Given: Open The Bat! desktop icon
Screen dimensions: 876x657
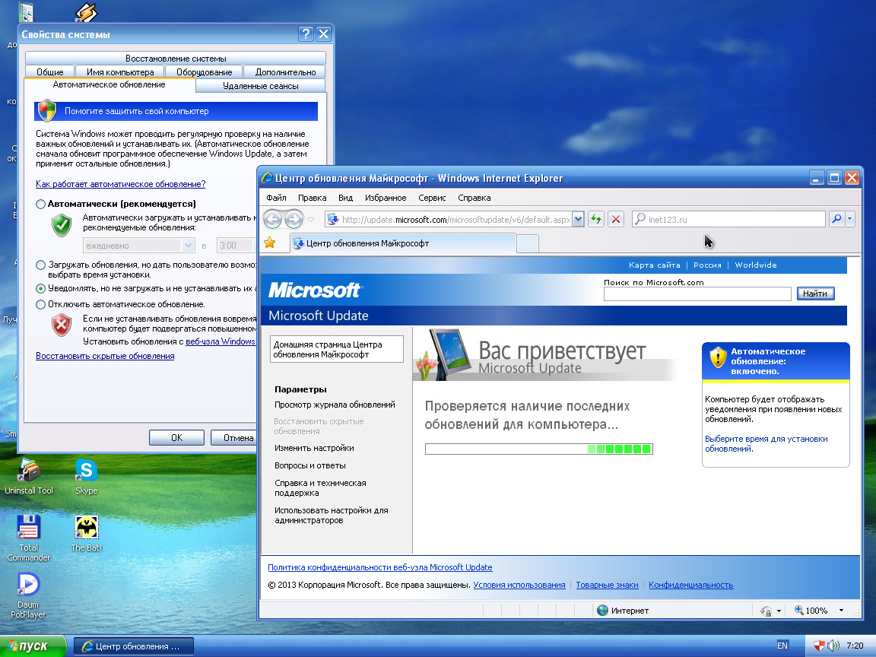Looking at the screenshot, I should click(x=87, y=528).
